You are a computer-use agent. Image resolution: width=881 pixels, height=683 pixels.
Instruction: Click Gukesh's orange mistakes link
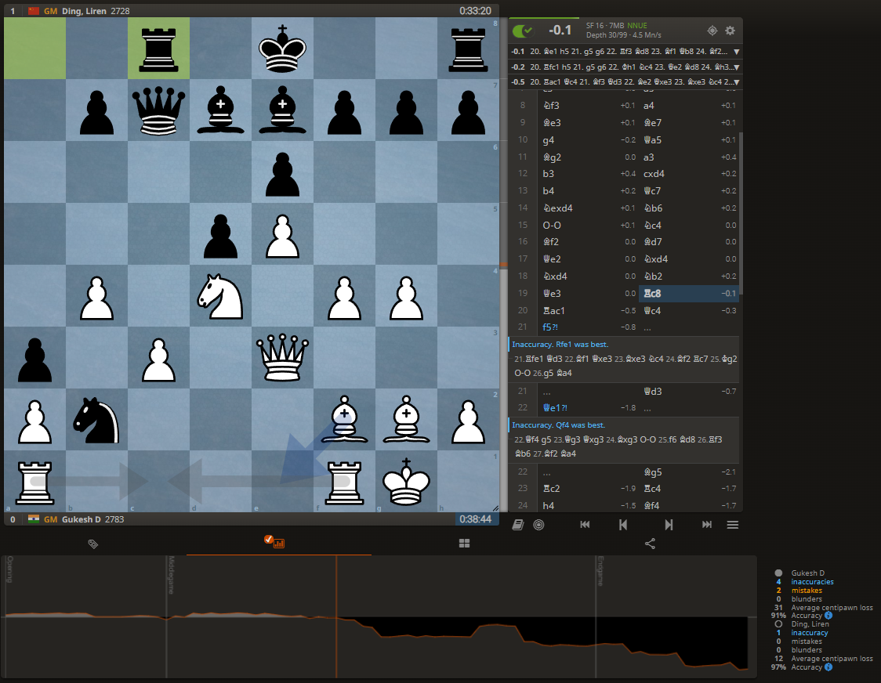click(807, 591)
